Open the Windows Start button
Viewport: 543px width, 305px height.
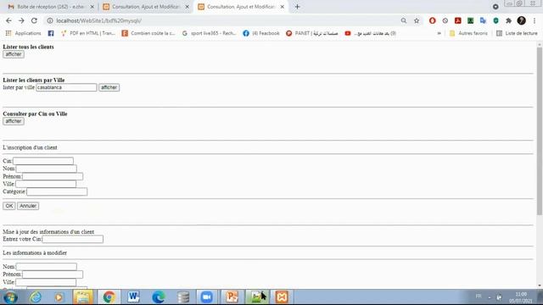[9, 297]
